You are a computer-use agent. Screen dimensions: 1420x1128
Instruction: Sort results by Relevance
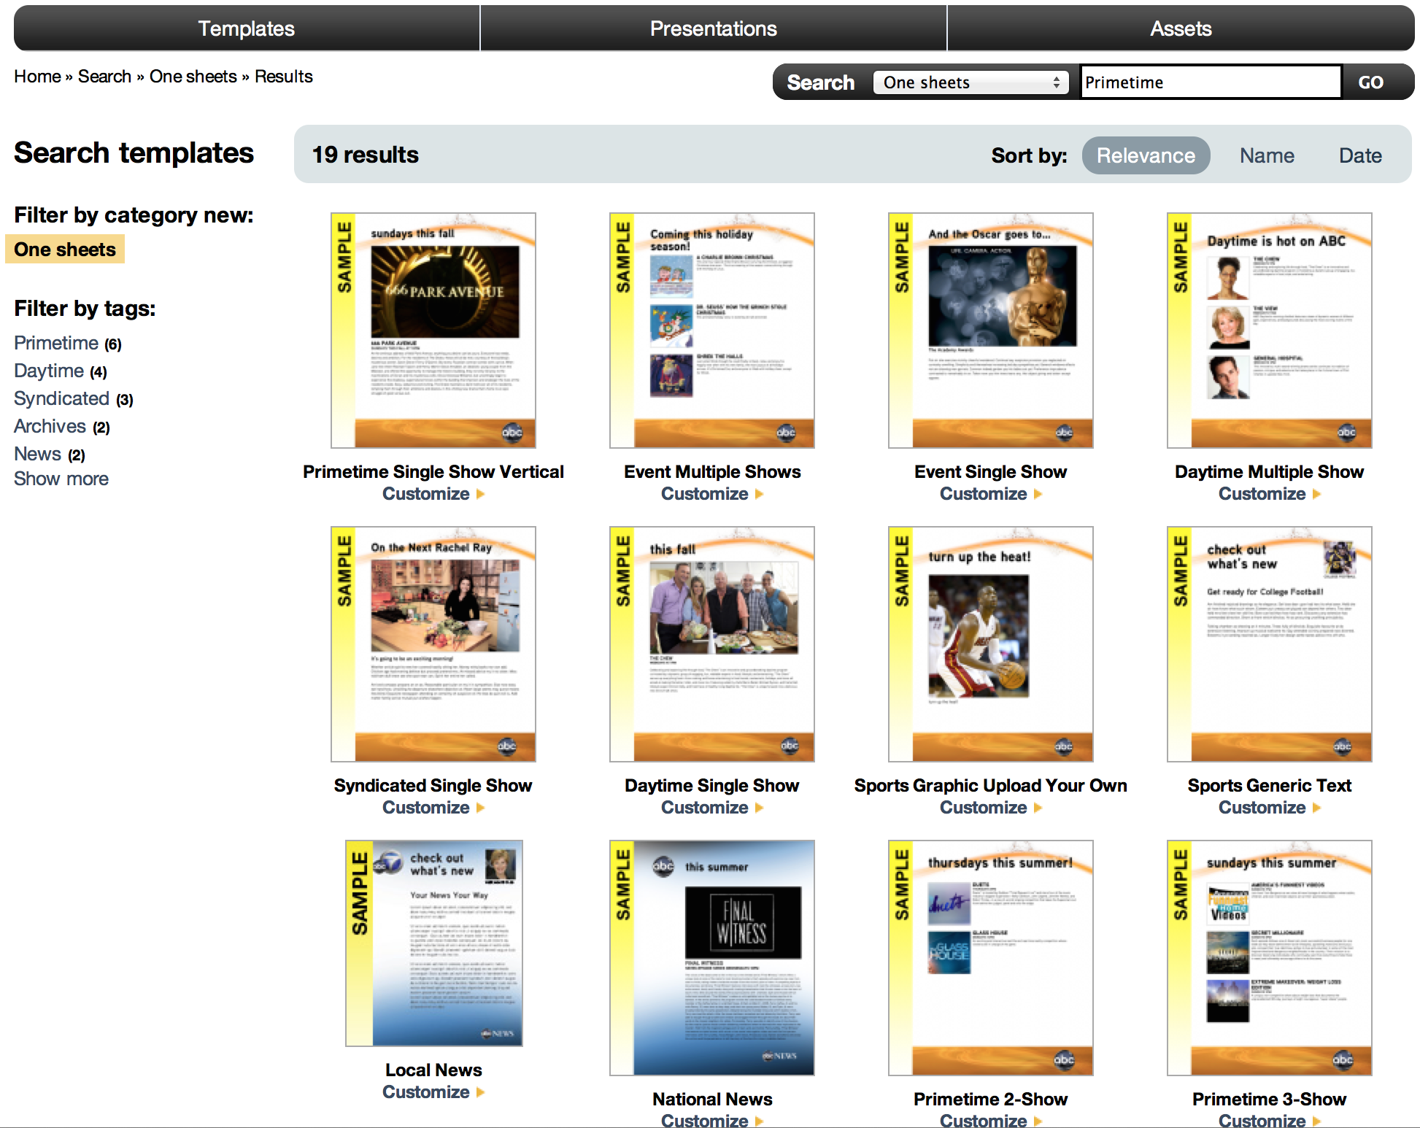pyautogui.click(x=1146, y=155)
